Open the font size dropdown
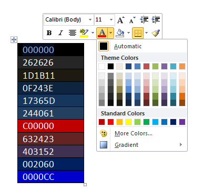The height and width of the screenshot is (192, 204). pos(111,19)
